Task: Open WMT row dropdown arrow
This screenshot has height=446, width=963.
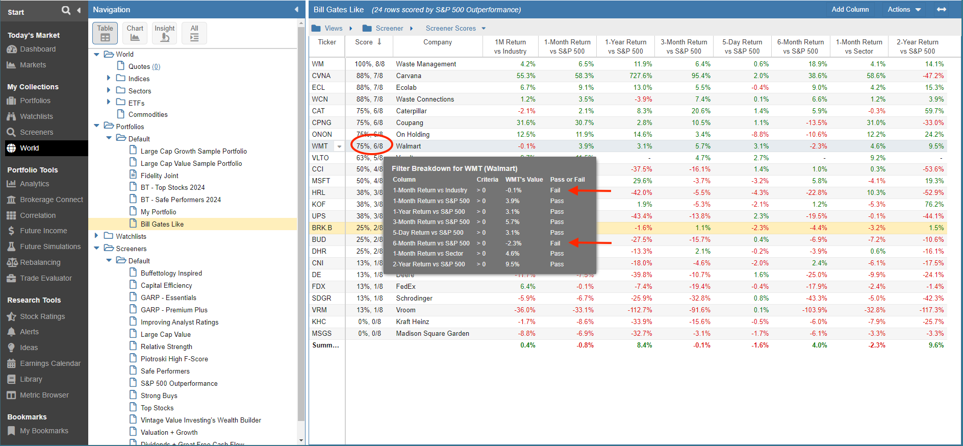Action: [x=339, y=146]
